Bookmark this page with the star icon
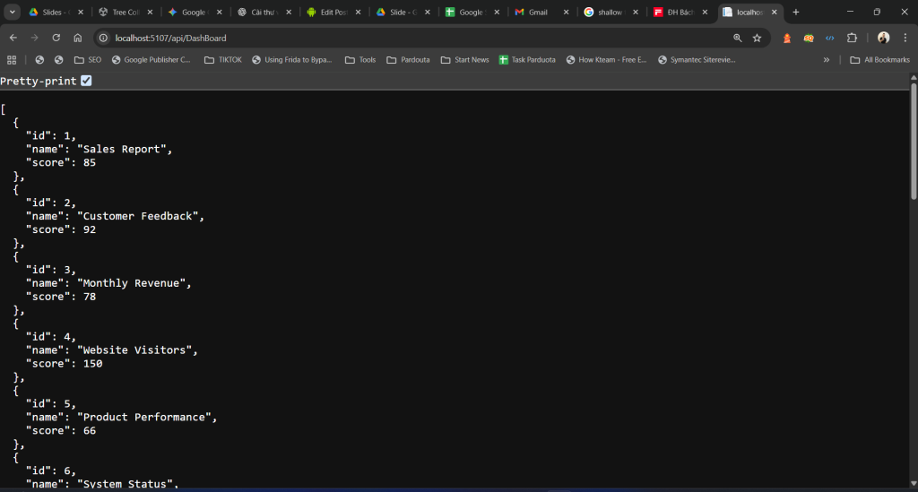 pyautogui.click(x=757, y=38)
